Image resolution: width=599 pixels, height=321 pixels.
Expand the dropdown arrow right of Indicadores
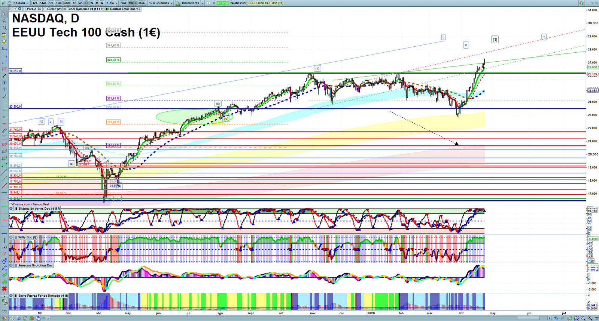(x=202, y=3)
